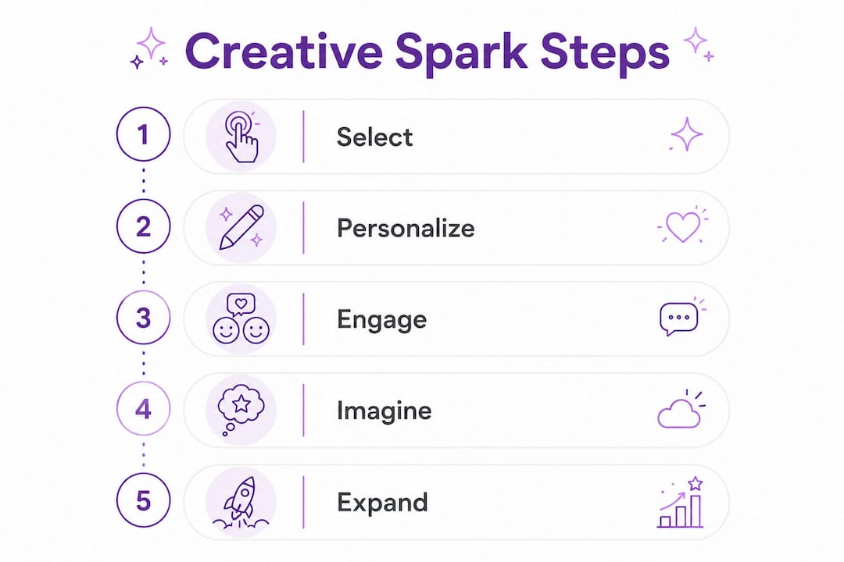The image size is (844, 562).
Task: Click the Imagine step label
Action: [384, 411]
